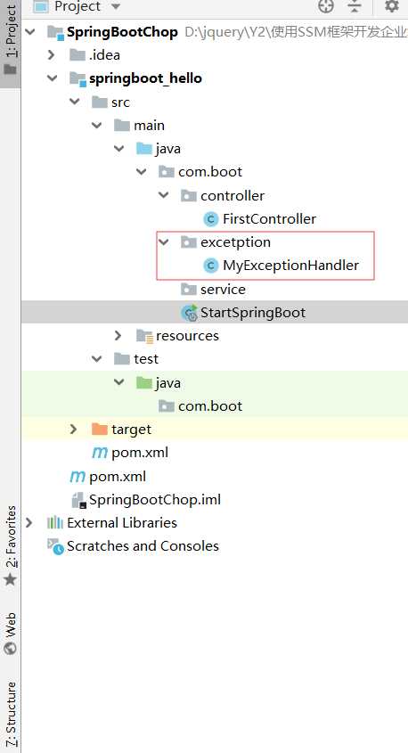Click the Collapse All icon in the header
The height and width of the screenshot is (753, 408).
(x=355, y=6)
